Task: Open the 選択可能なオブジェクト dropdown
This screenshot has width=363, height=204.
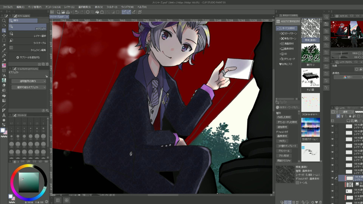Action: pyautogui.click(x=29, y=87)
